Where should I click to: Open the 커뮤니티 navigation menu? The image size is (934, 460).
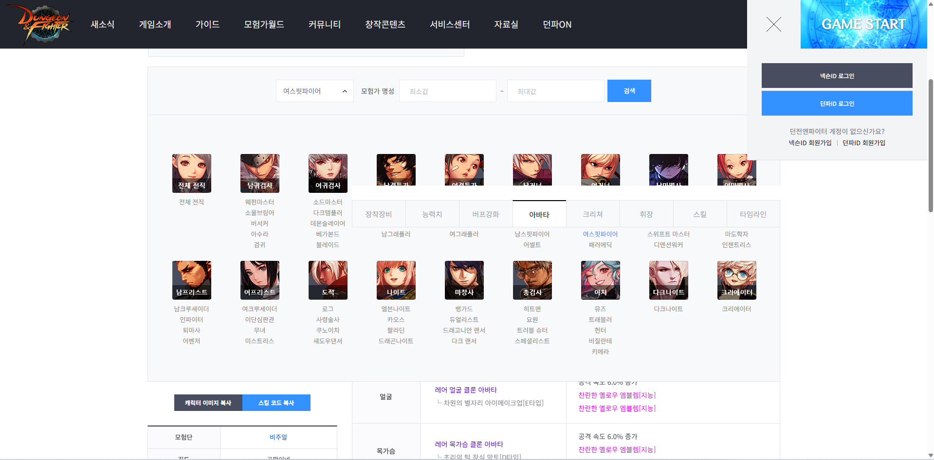point(324,24)
